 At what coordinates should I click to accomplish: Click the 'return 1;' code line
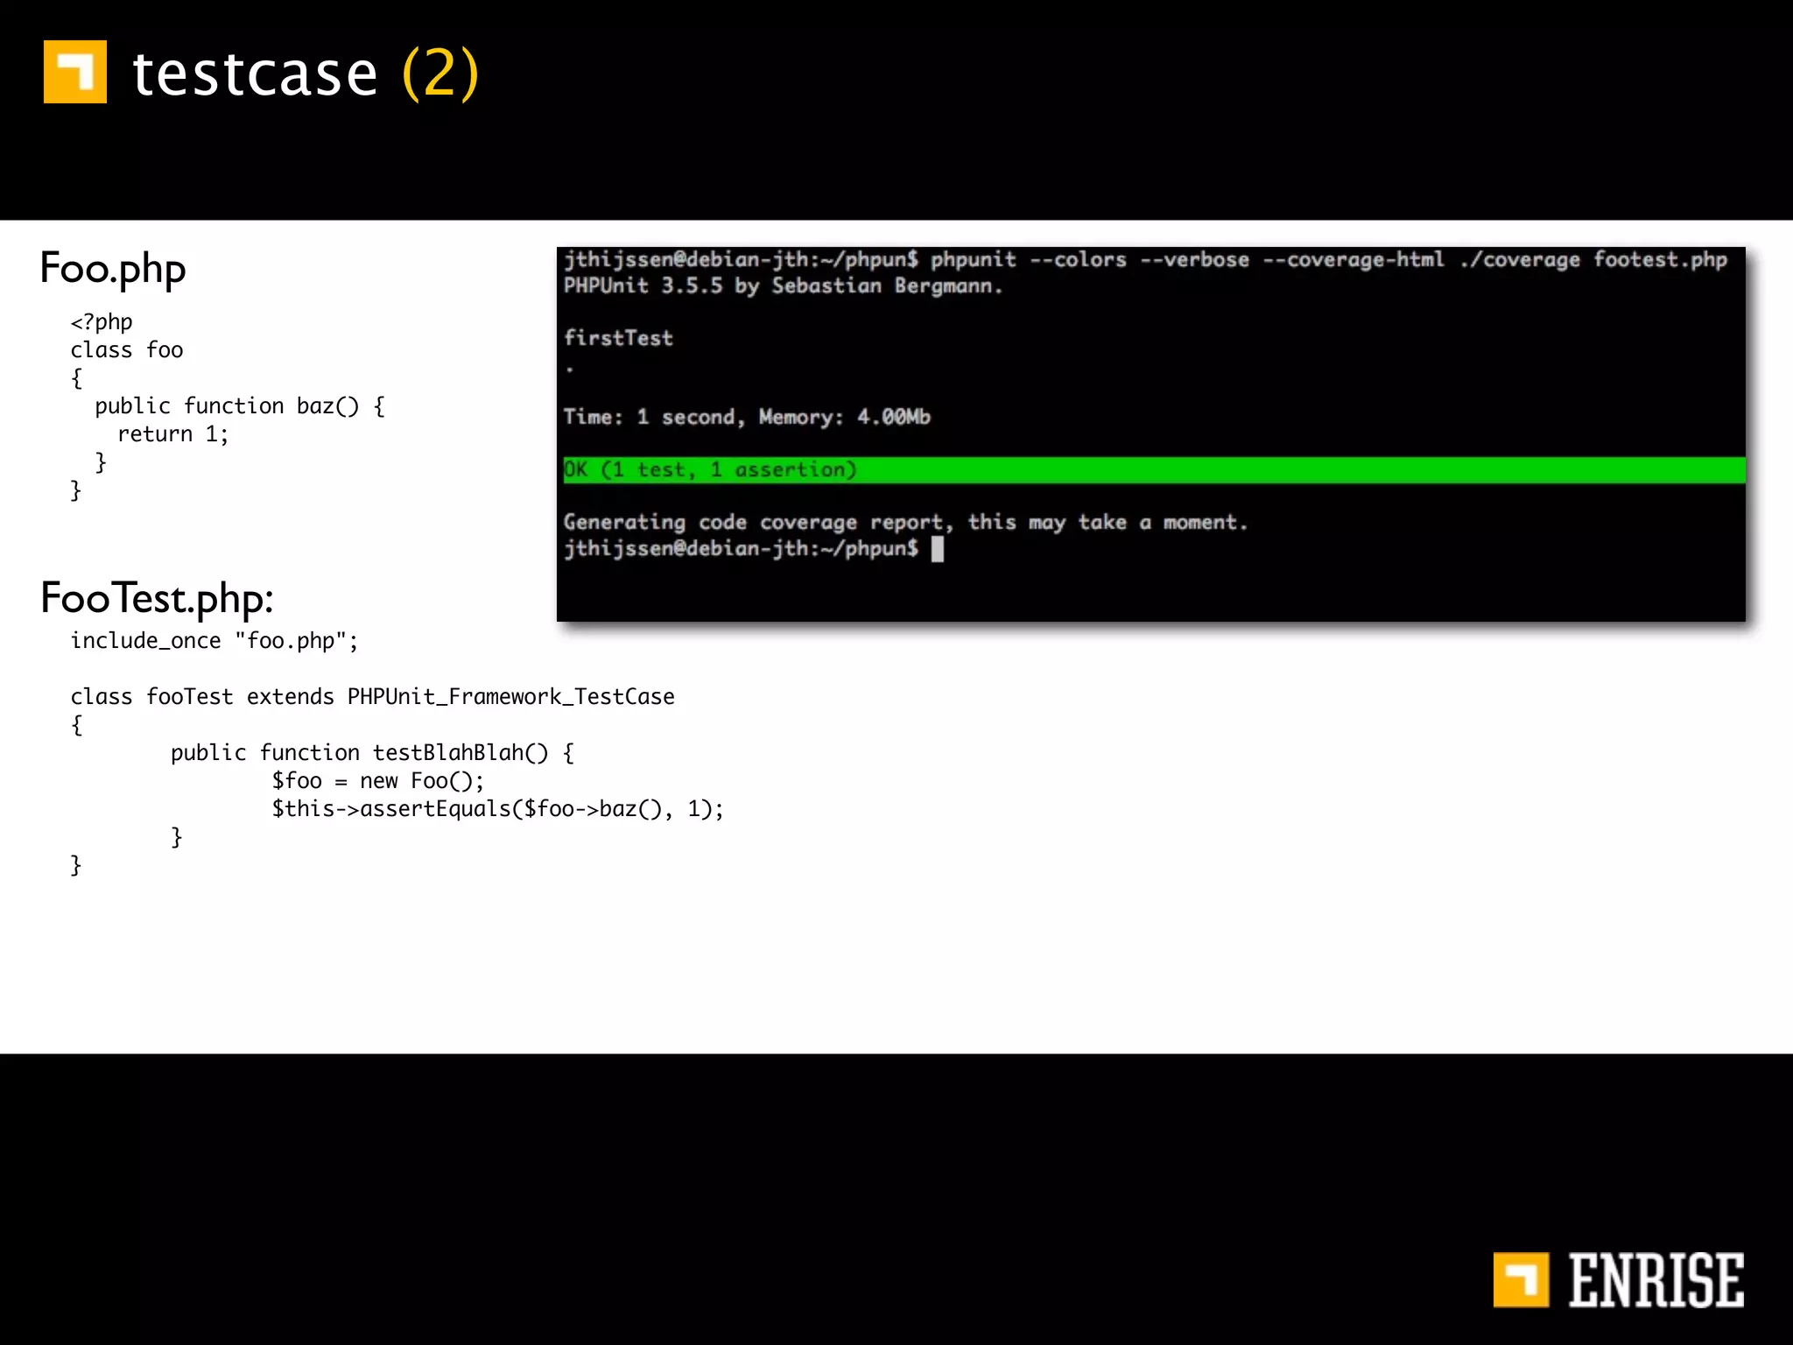tap(173, 434)
